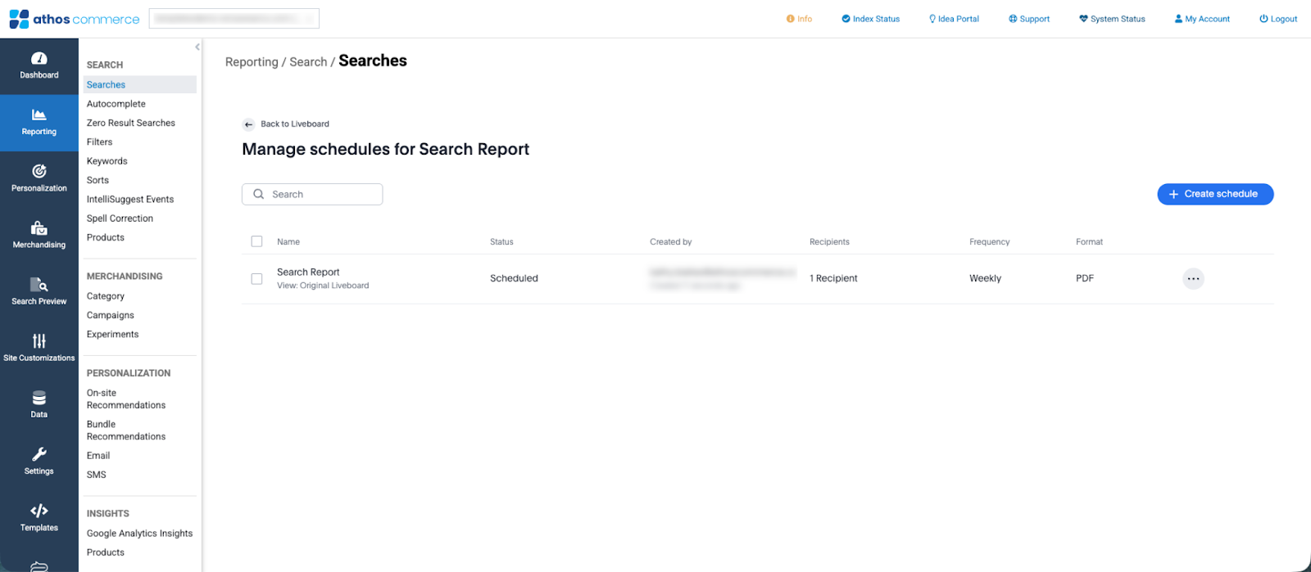Viewport: 1311px width, 572px height.
Task: Open the Index Status link
Action: coord(870,19)
